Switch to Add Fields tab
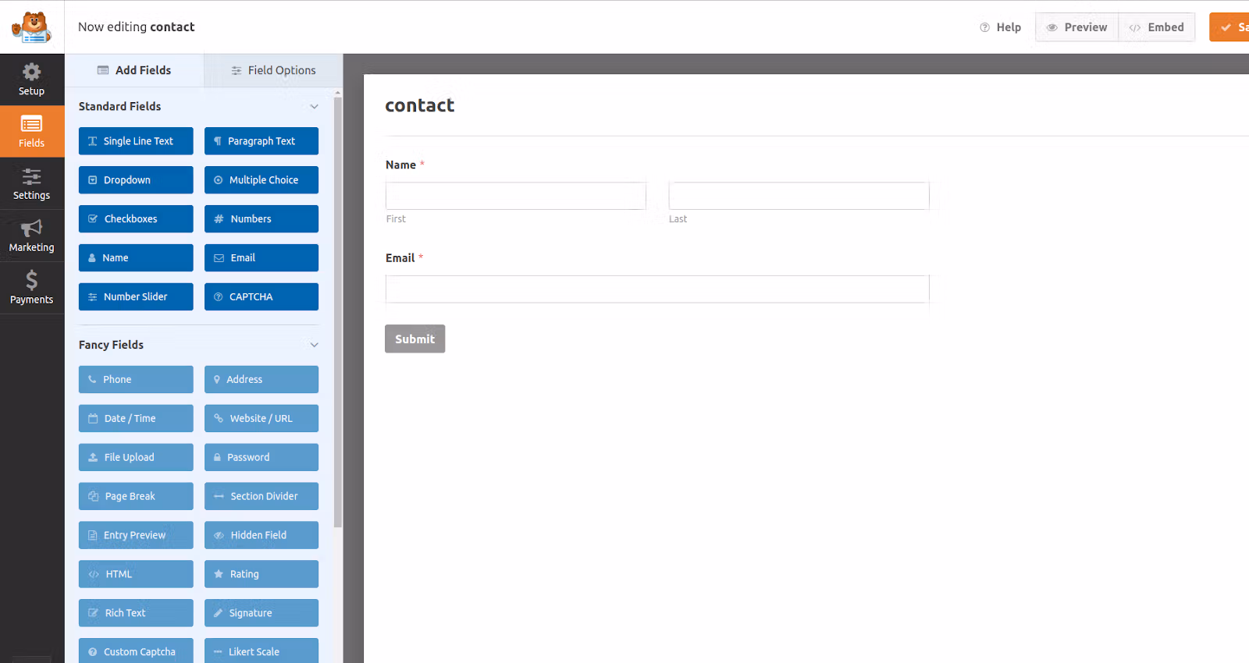Image resolution: width=1249 pixels, height=663 pixels. click(134, 70)
